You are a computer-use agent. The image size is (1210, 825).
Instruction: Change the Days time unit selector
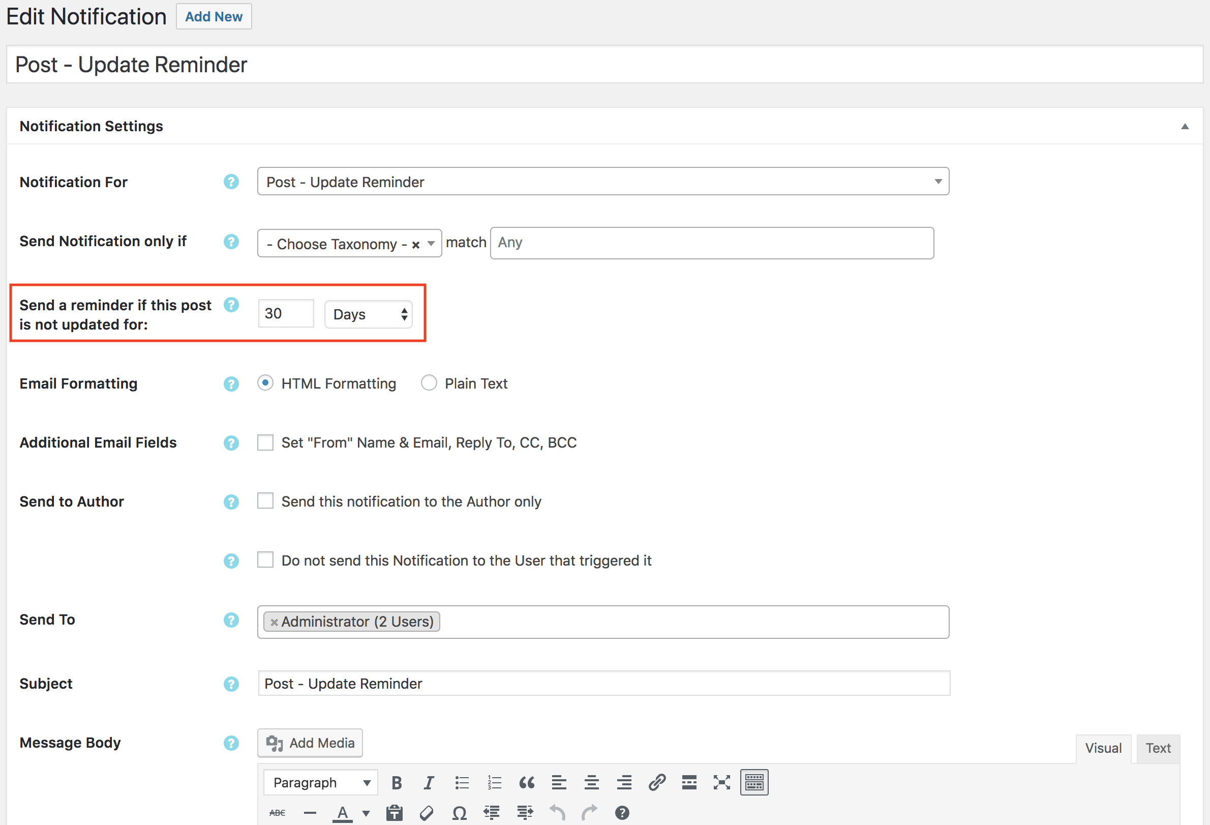(x=368, y=313)
